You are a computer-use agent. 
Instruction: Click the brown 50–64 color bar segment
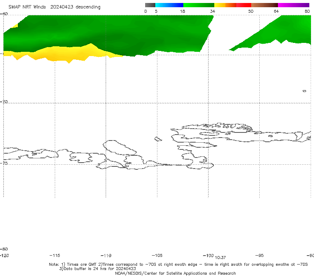(x=264, y=5)
